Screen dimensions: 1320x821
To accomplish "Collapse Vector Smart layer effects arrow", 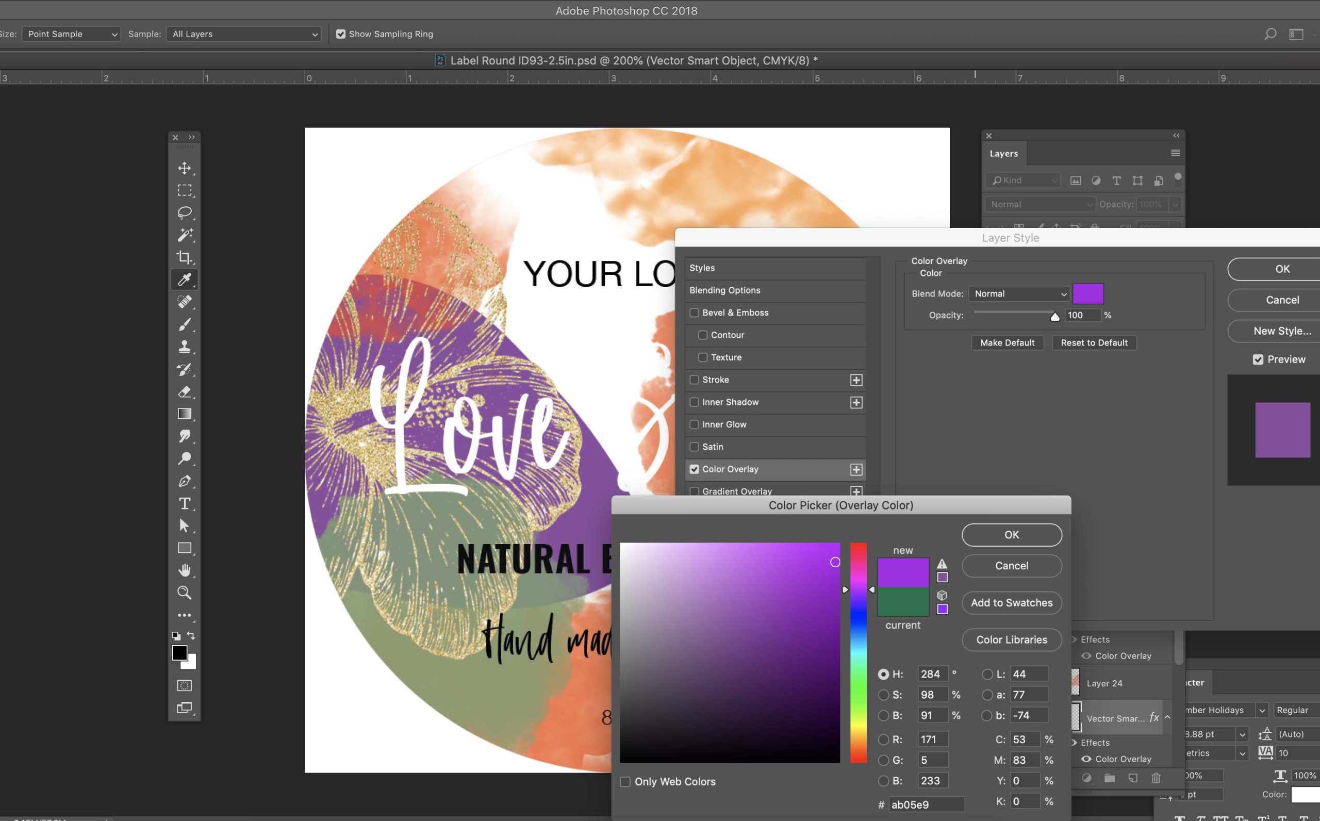I will 1167,717.
